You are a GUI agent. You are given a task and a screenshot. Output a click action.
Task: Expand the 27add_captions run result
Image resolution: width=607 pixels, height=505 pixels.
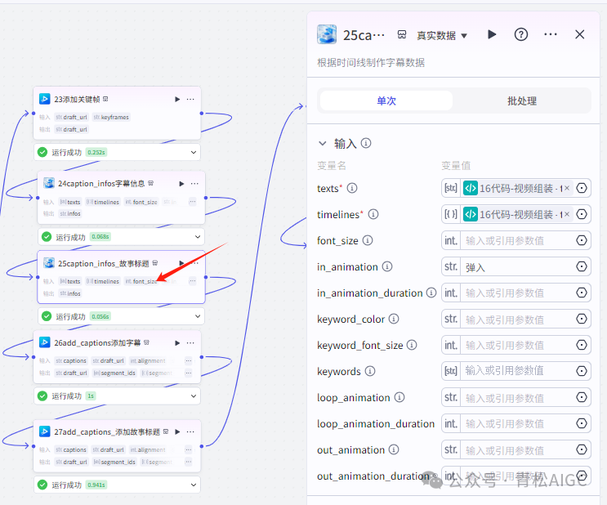pyautogui.click(x=193, y=485)
